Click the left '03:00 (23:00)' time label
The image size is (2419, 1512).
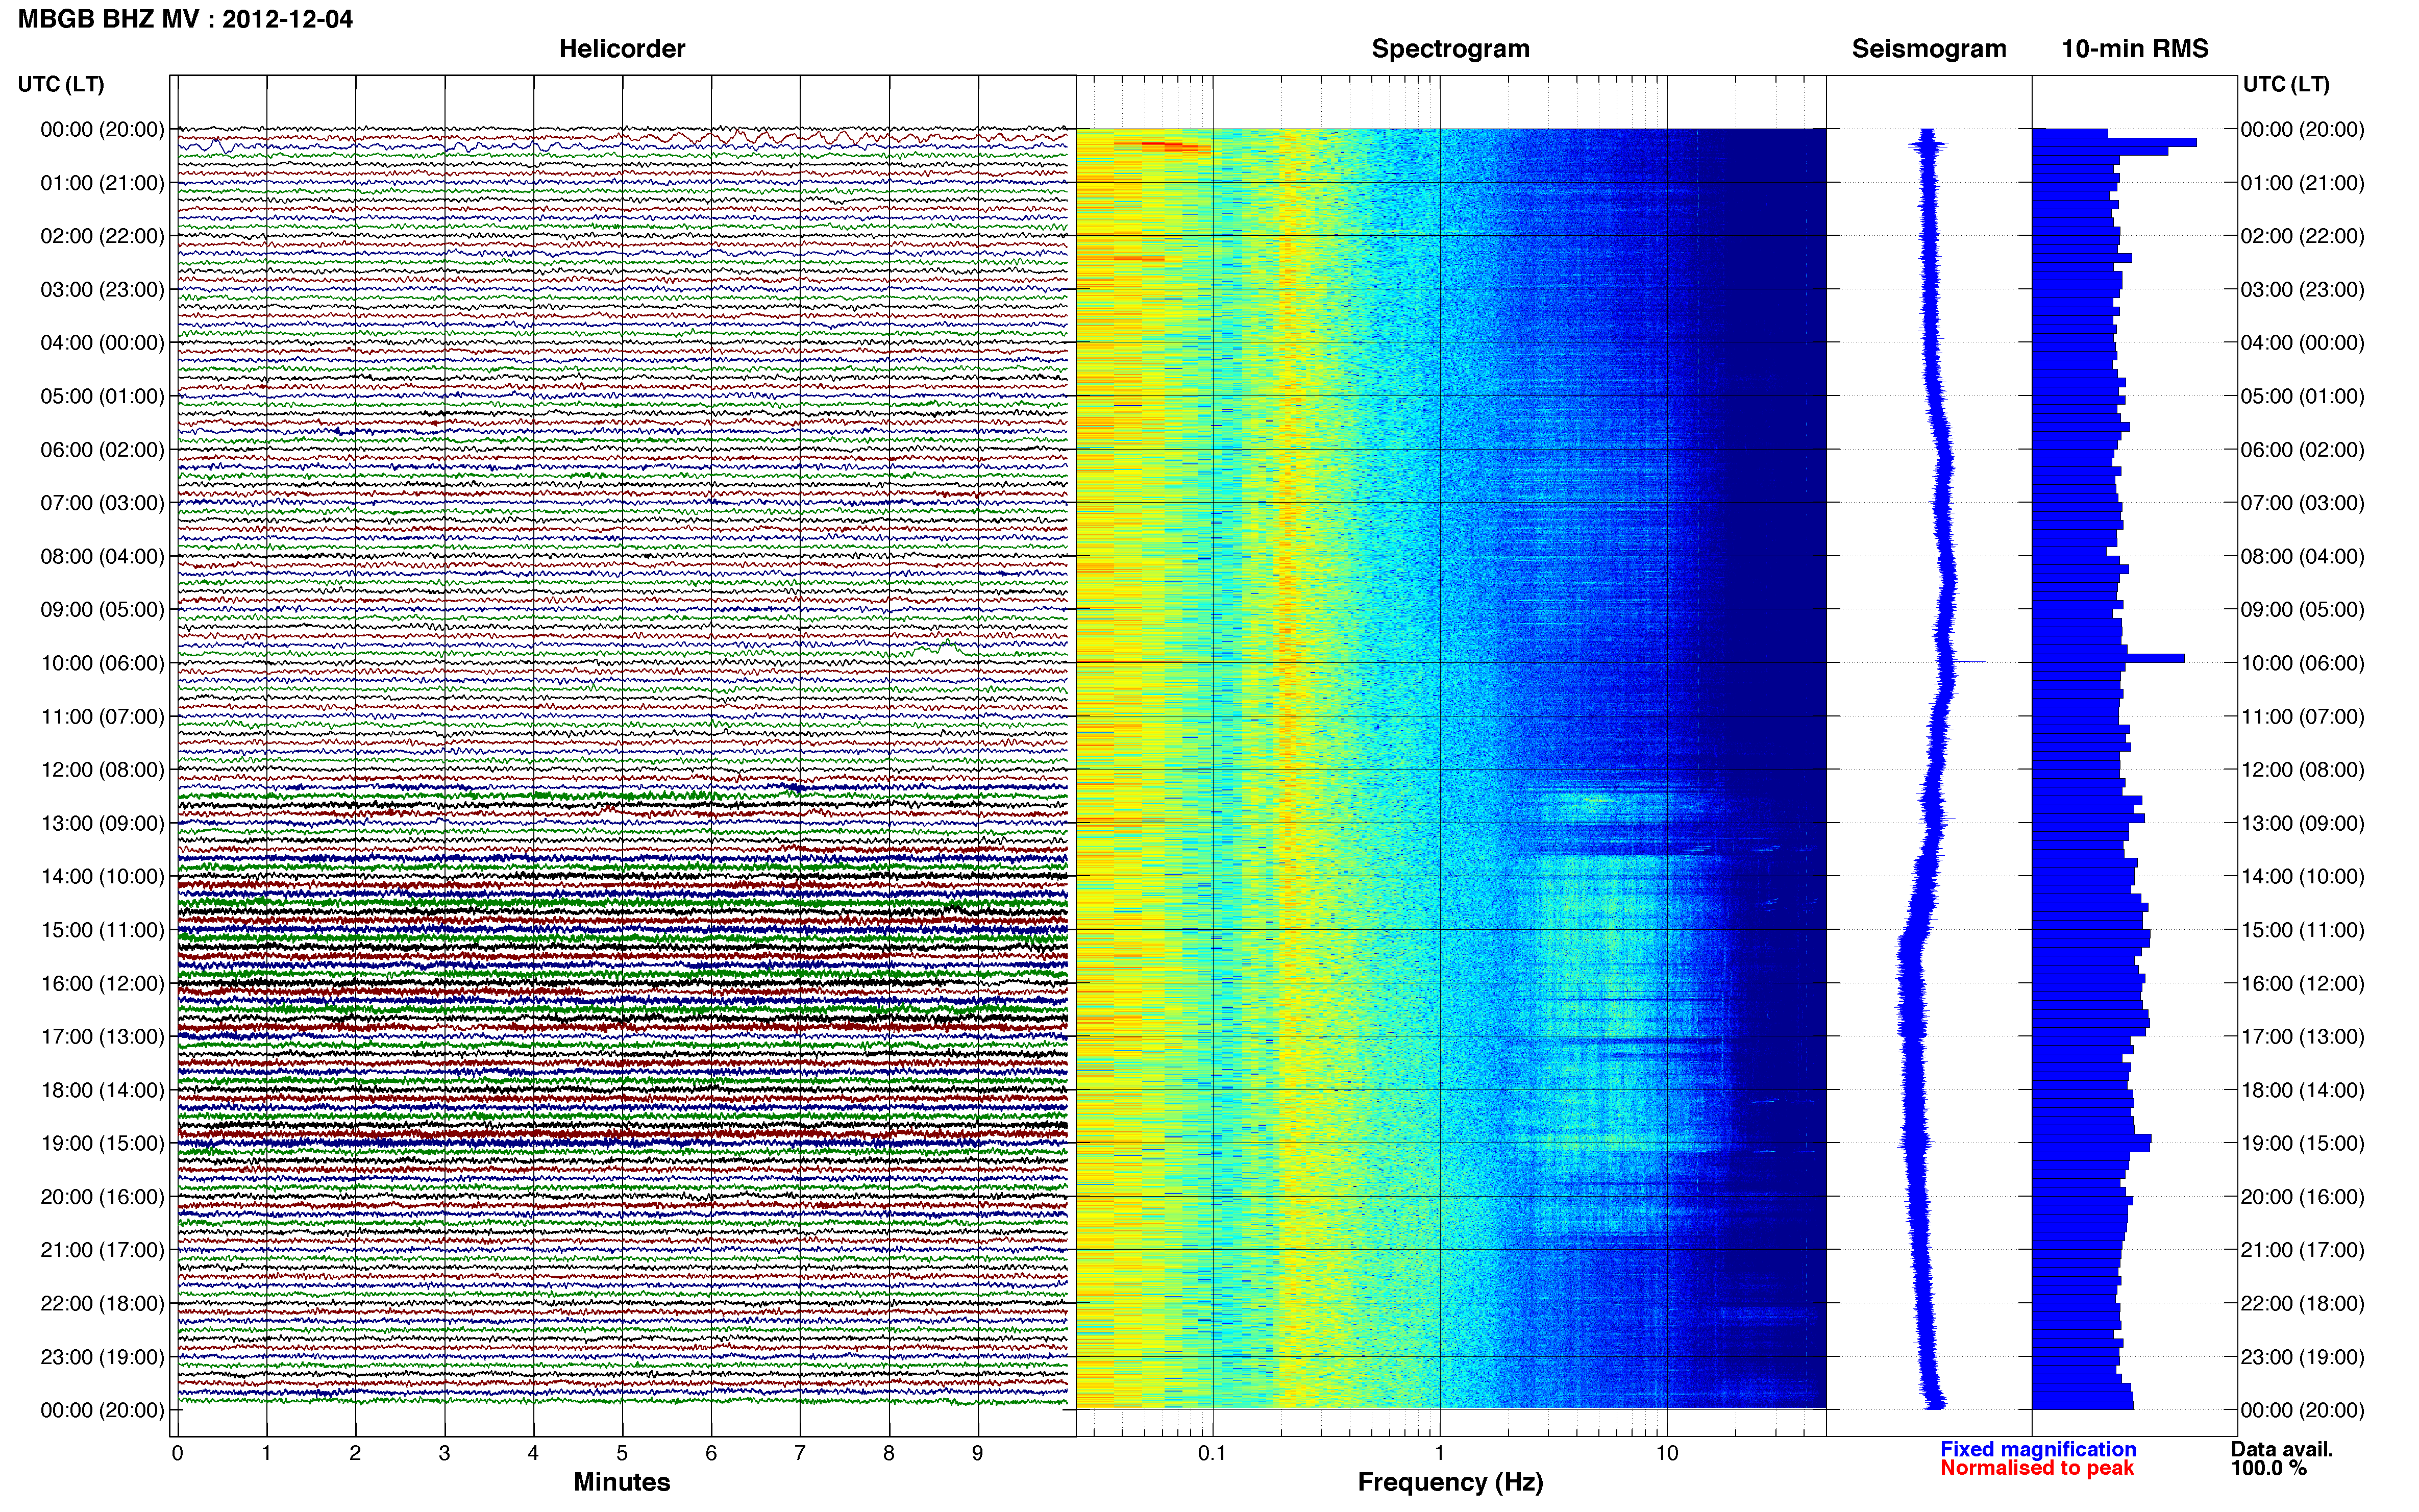(102, 290)
